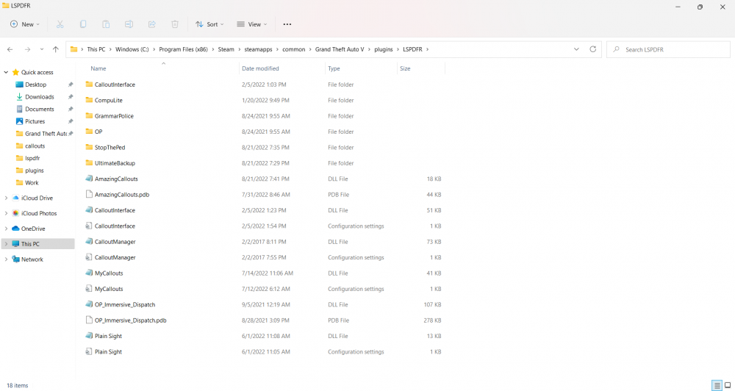Viewport: 735px width, 391px height.
Task: Go back with the left arrow
Action: point(10,49)
